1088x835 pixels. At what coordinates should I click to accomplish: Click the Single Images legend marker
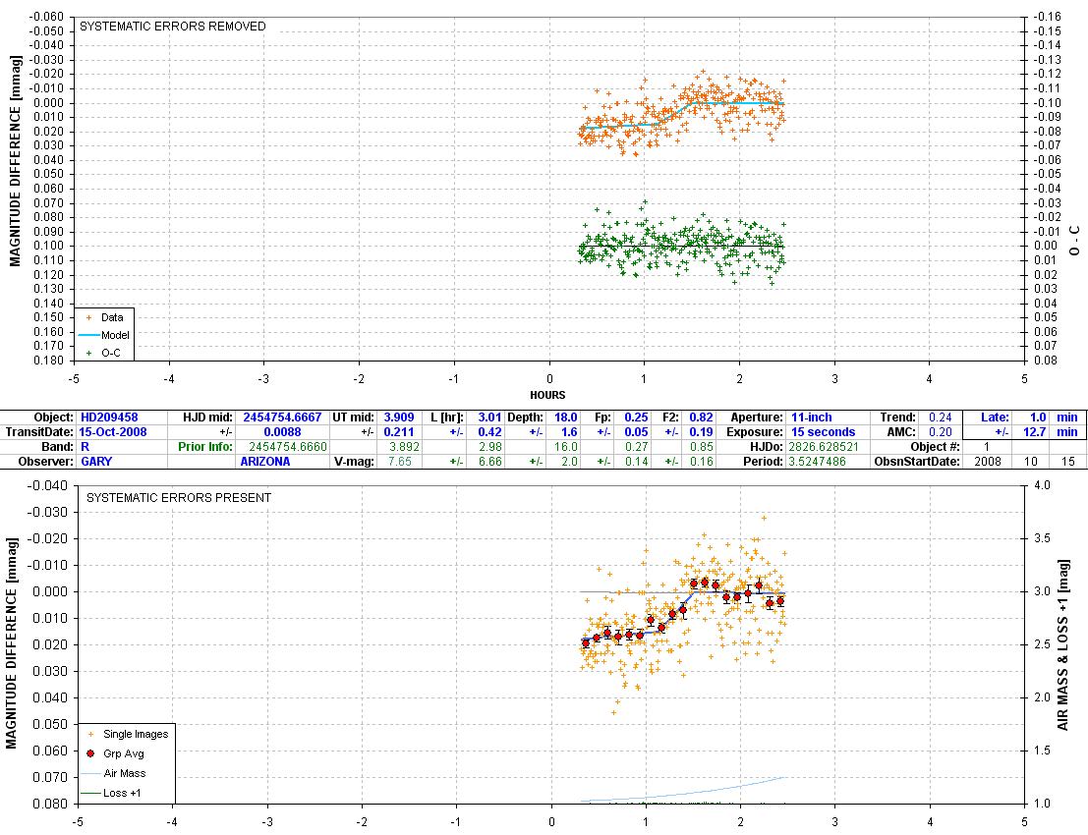coord(91,734)
